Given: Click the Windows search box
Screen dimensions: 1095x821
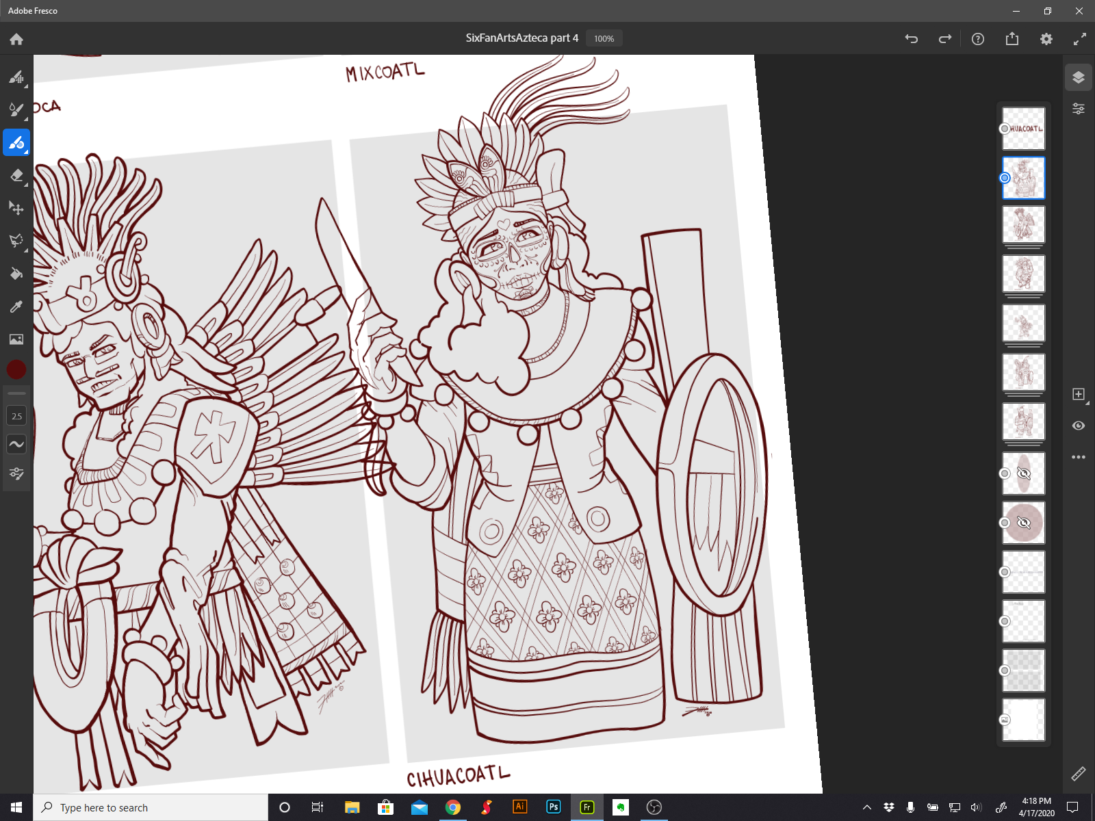Looking at the screenshot, I should click(x=151, y=807).
